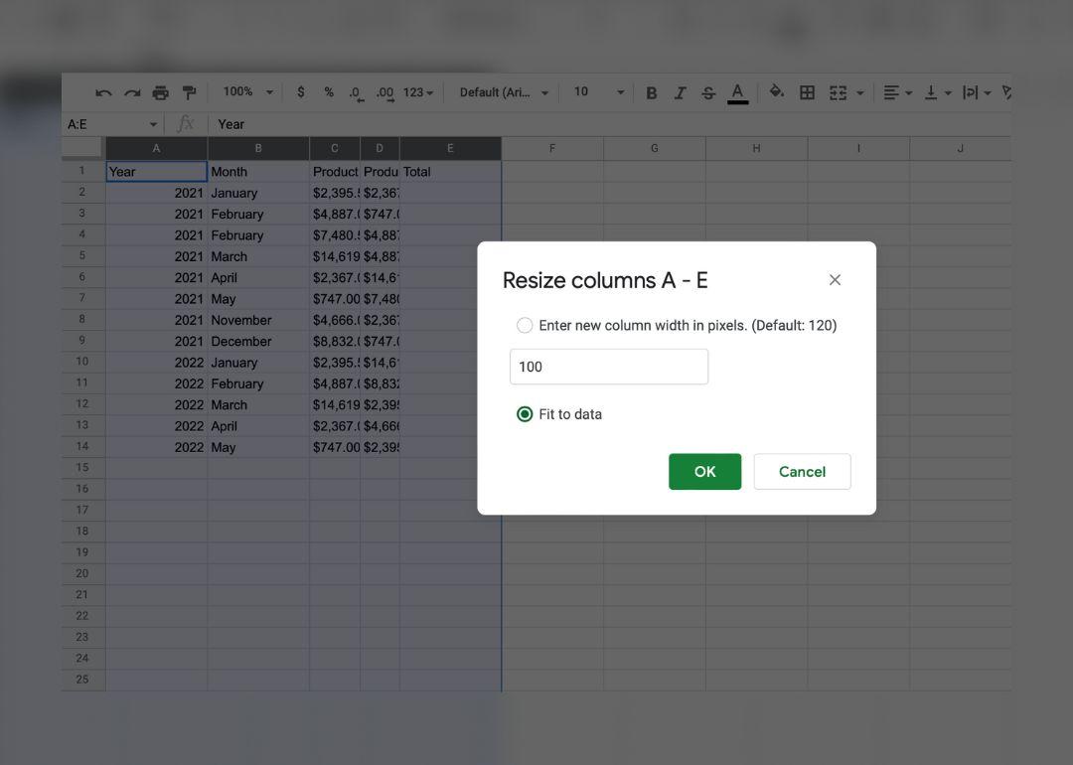Click the undo arrow icon

point(103,92)
